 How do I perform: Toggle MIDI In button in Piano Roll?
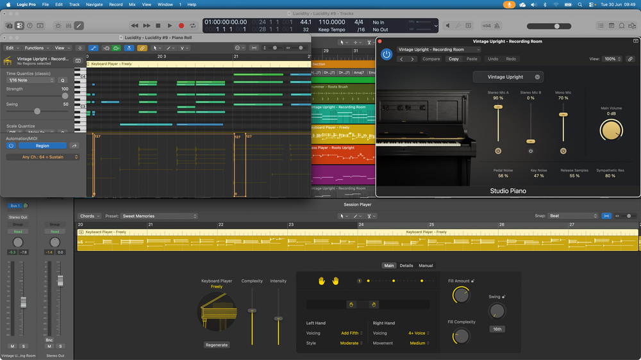[x=106, y=48]
